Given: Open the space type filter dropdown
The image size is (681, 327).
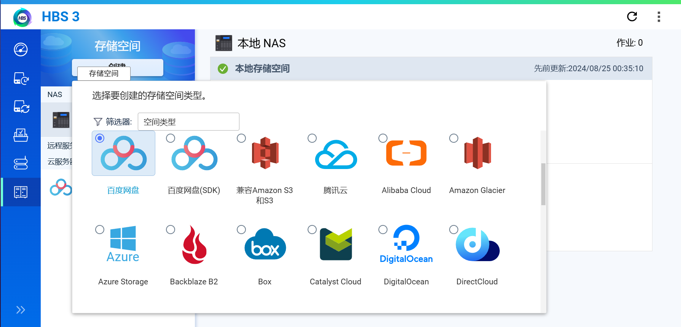Looking at the screenshot, I should pos(188,122).
